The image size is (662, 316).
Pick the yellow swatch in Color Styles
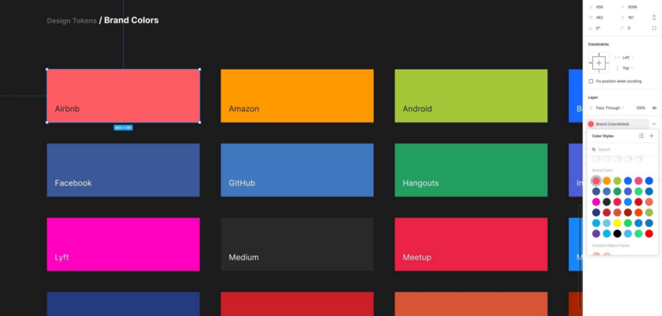[617, 223]
